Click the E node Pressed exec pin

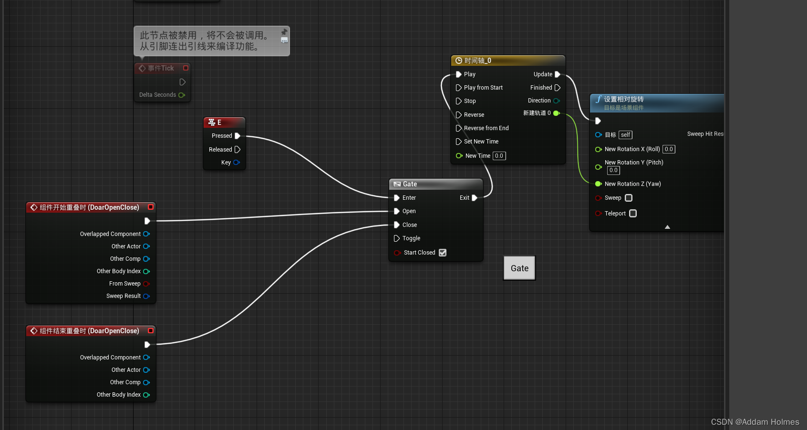[x=238, y=136]
